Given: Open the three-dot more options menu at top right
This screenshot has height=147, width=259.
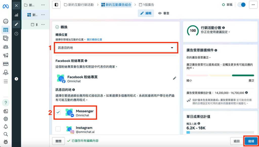Looking at the screenshot, I should tap(253, 5).
